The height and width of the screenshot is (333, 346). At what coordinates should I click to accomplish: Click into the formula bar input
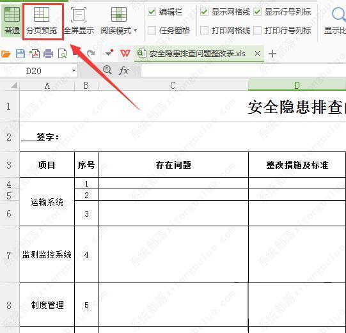244,71
